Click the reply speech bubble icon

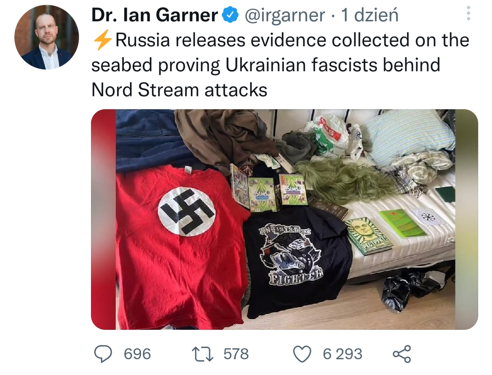click(x=103, y=354)
